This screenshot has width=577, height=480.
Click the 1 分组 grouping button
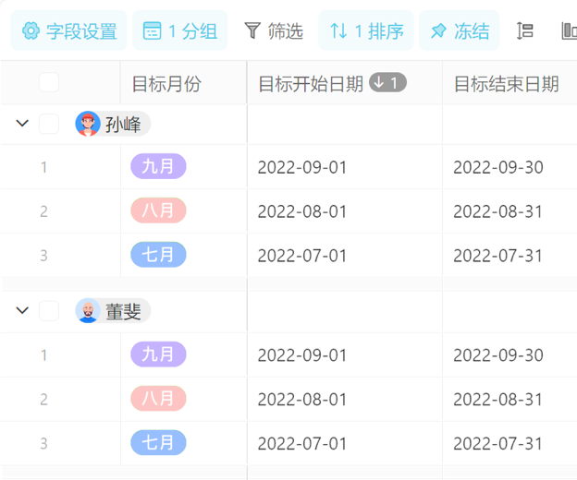click(x=180, y=31)
